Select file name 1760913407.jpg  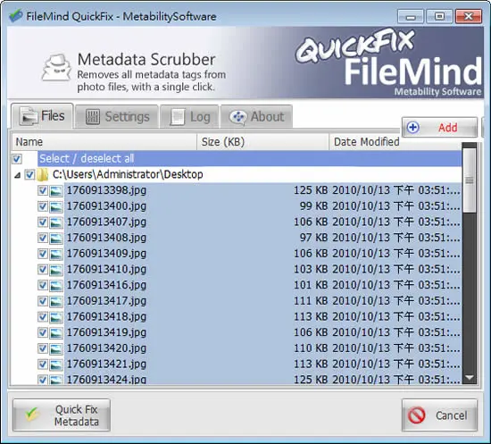[106, 222]
